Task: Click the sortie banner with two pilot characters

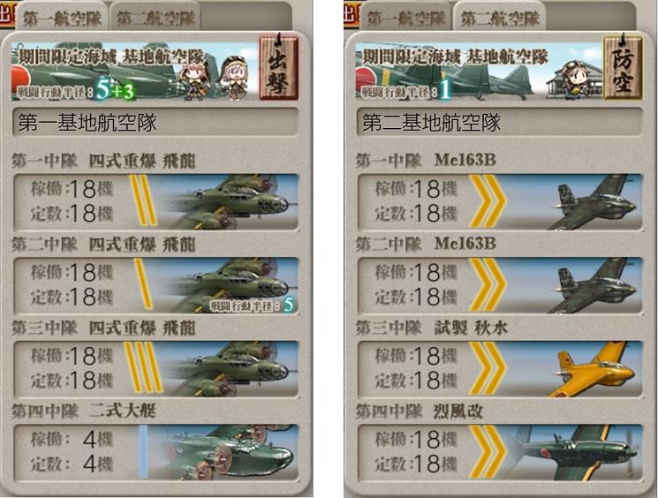Action: point(134,71)
